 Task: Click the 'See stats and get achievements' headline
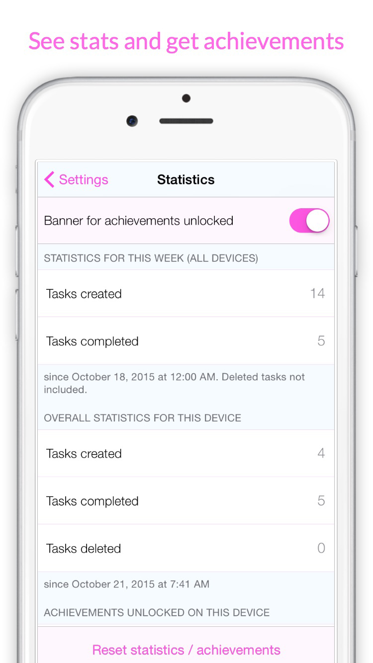tap(186, 41)
